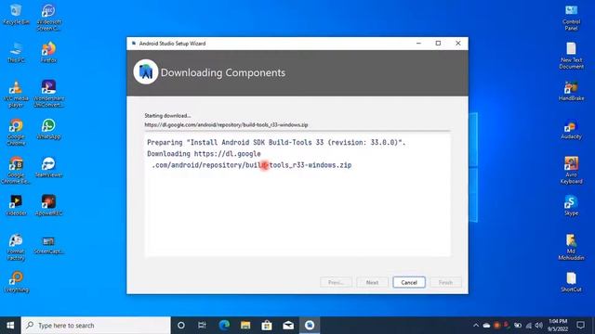595x334 pixels.
Task: Select the VLC media player desktop shortcut
Action: 16,95
